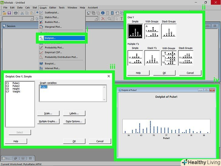Select Bubble Plot... menu entry
This screenshot has width=221, height=166.
pyautogui.click(x=62, y=22)
